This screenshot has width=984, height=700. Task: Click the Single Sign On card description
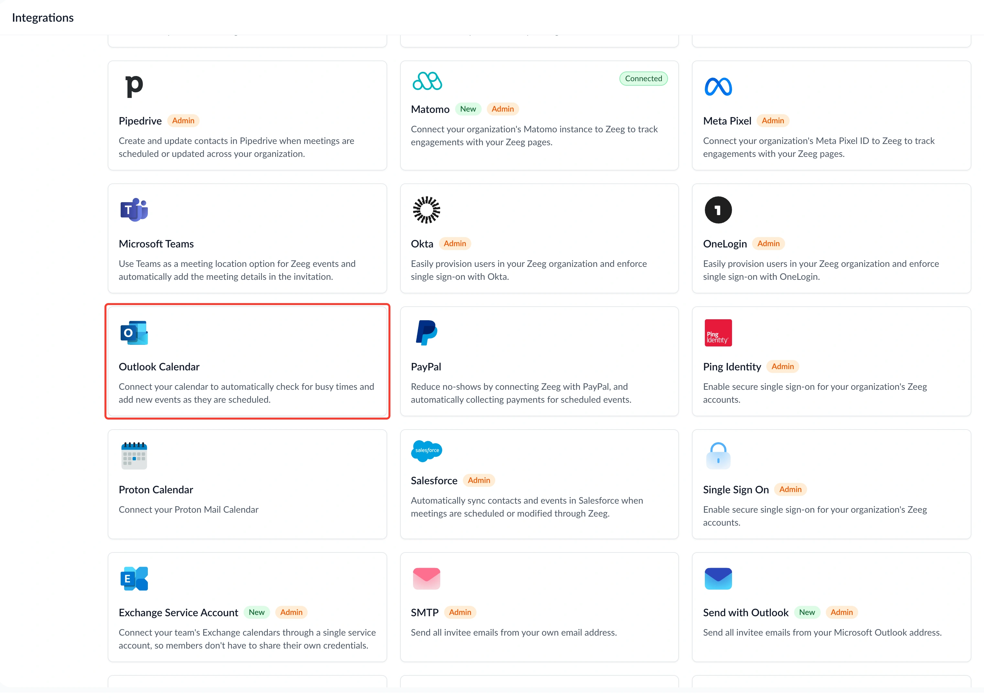815,516
